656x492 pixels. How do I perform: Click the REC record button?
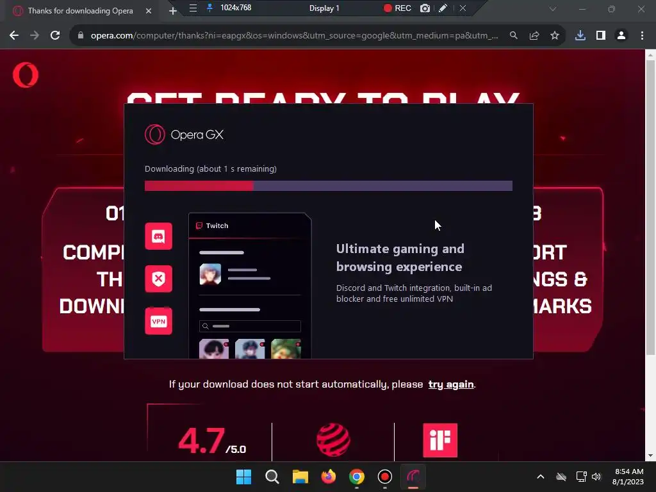point(397,8)
